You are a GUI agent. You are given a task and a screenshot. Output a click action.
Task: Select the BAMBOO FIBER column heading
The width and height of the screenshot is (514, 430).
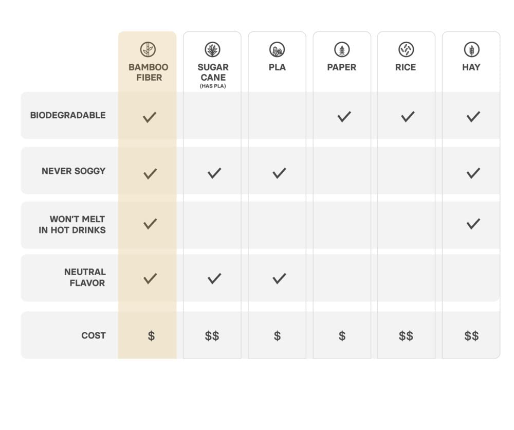[x=149, y=72]
